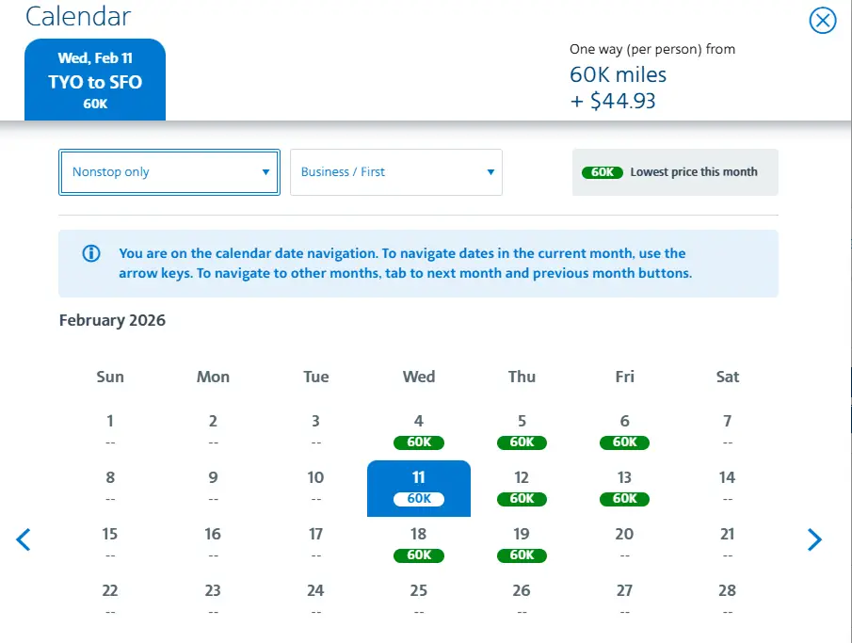Select Thursday February 19 at 60K
This screenshot has height=643, width=852.
pos(522,544)
